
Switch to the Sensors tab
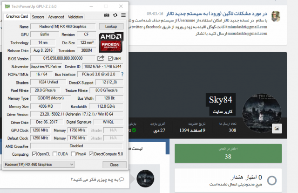pos(38,17)
